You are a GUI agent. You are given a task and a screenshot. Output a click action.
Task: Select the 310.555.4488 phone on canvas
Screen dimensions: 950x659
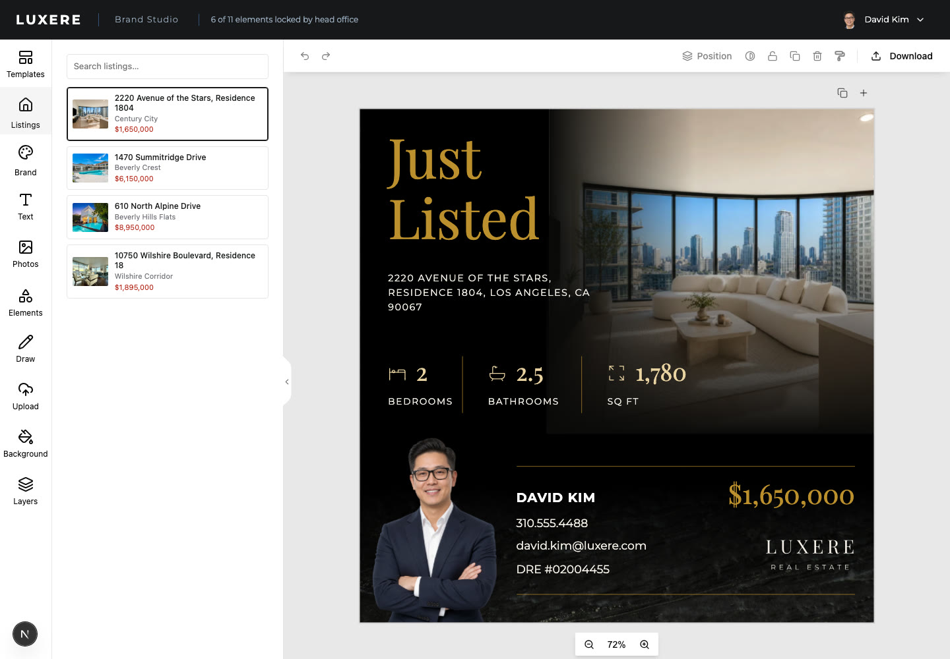(x=552, y=523)
